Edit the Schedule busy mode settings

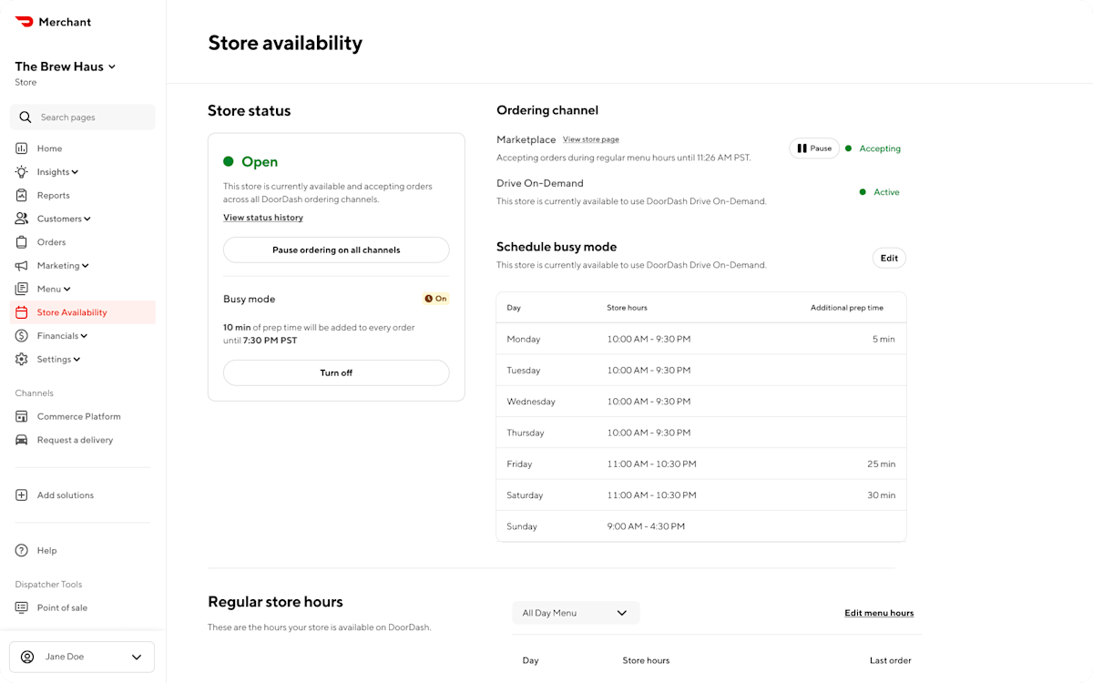tap(888, 258)
